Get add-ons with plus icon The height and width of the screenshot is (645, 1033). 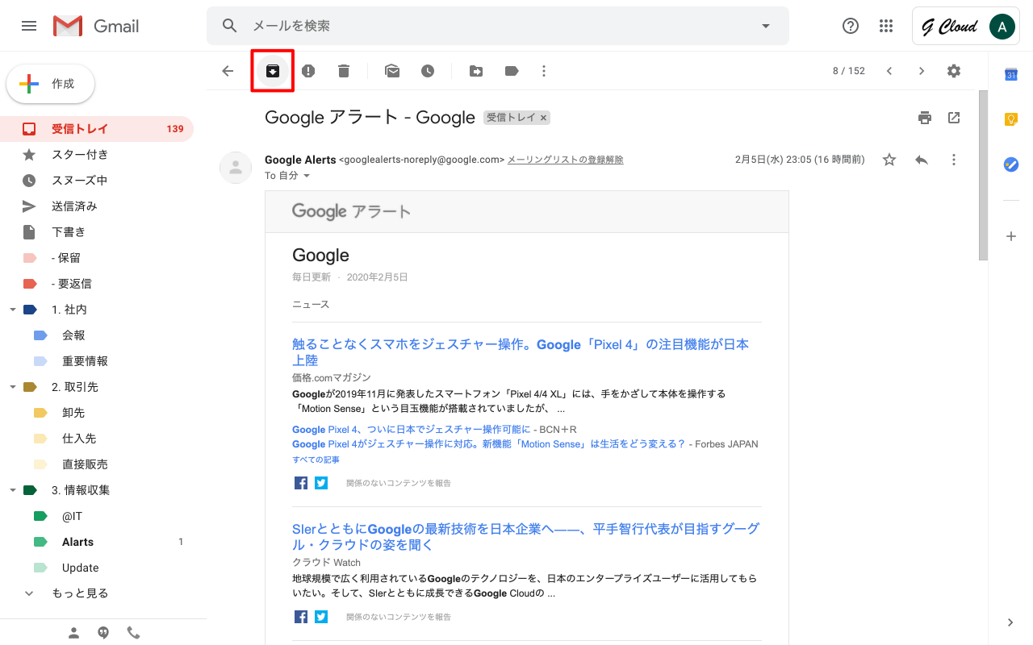(1011, 236)
